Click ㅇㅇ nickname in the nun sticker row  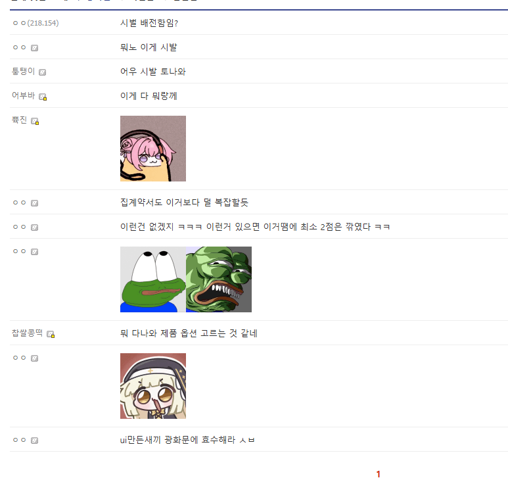[x=20, y=358]
